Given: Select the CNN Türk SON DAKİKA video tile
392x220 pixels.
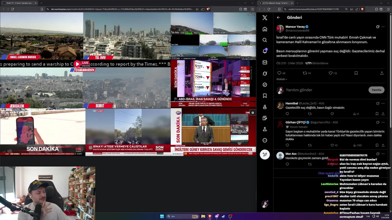Looking at the screenshot, I should pyautogui.click(x=43, y=132).
